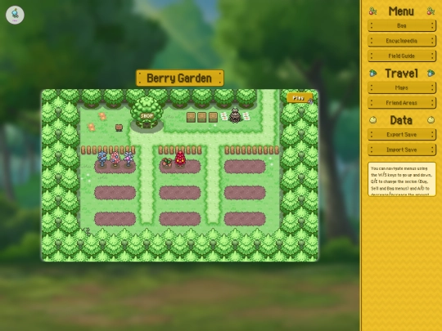
Task: Click the pink berry plant
Action: [x=115, y=159]
